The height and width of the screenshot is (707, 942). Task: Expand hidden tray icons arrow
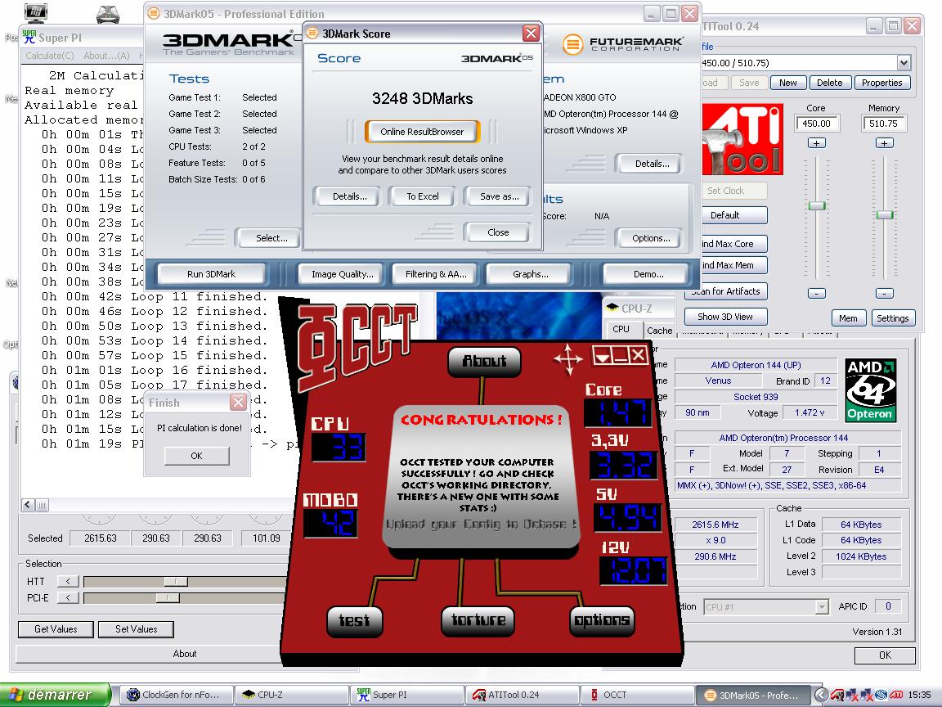(821, 695)
